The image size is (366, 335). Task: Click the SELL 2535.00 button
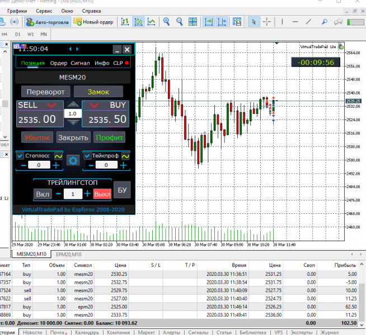coord(40,114)
